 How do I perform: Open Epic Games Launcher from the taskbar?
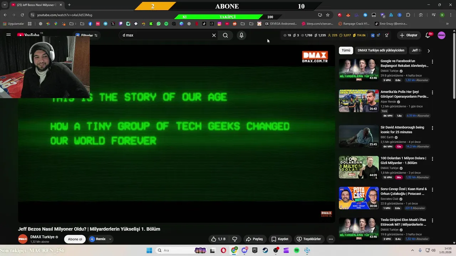tap(255, 250)
